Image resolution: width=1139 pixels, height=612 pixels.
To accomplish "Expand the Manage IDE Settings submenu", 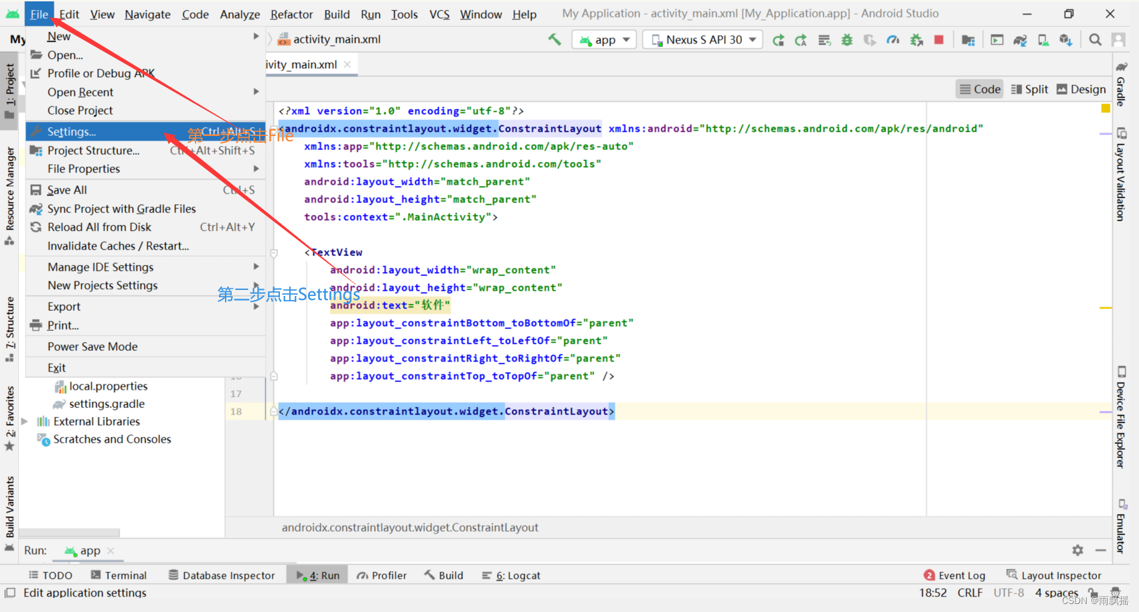I will point(145,266).
